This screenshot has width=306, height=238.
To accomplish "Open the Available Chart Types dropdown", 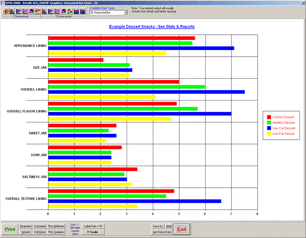I will (x=126, y=12).
